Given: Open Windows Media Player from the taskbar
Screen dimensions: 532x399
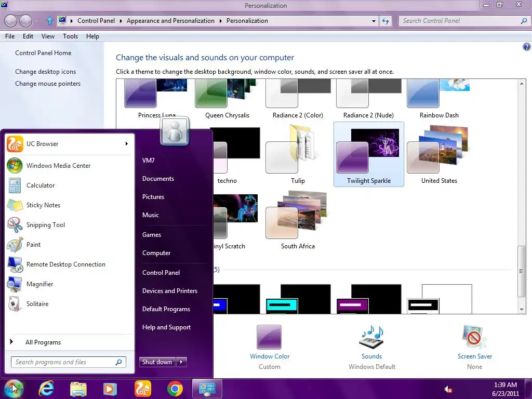Looking at the screenshot, I should pyautogui.click(x=110, y=389).
